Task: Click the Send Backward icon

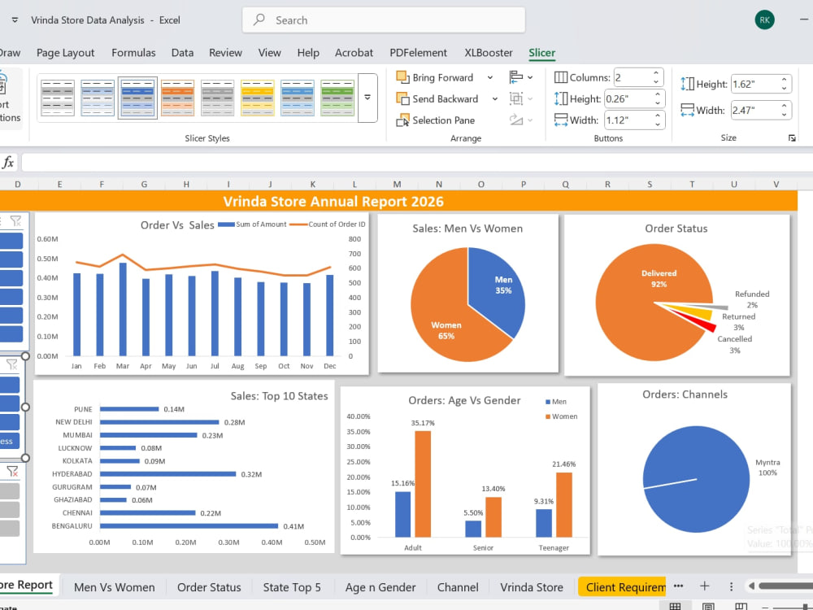Action: (x=403, y=98)
